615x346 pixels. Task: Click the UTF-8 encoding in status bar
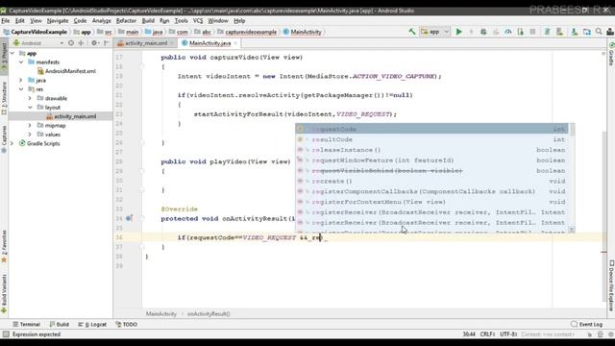(508, 334)
